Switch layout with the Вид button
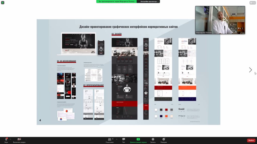The image size is (257, 144). coord(252,2)
